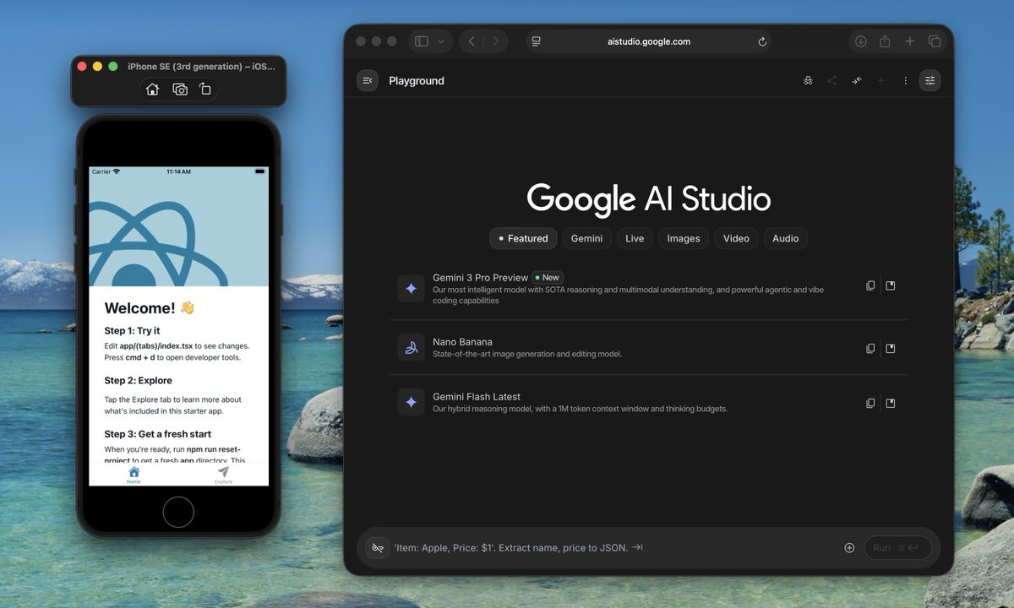1014x608 pixels.
Task: Open Safari page menu icon in address bar
Action: pos(537,41)
